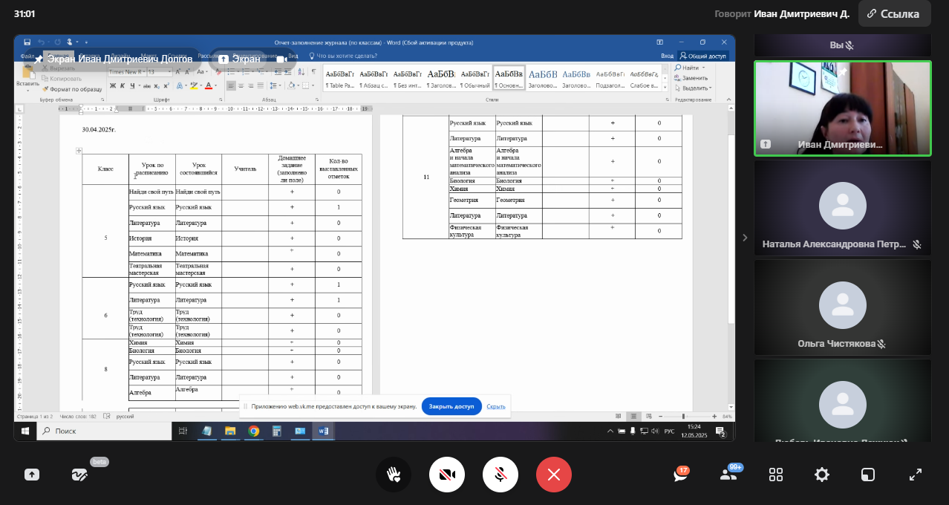Image resolution: width=949 pixels, height=505 pixels.
Task: Enter fullscreen mode for the call
Action: point(916,475)
